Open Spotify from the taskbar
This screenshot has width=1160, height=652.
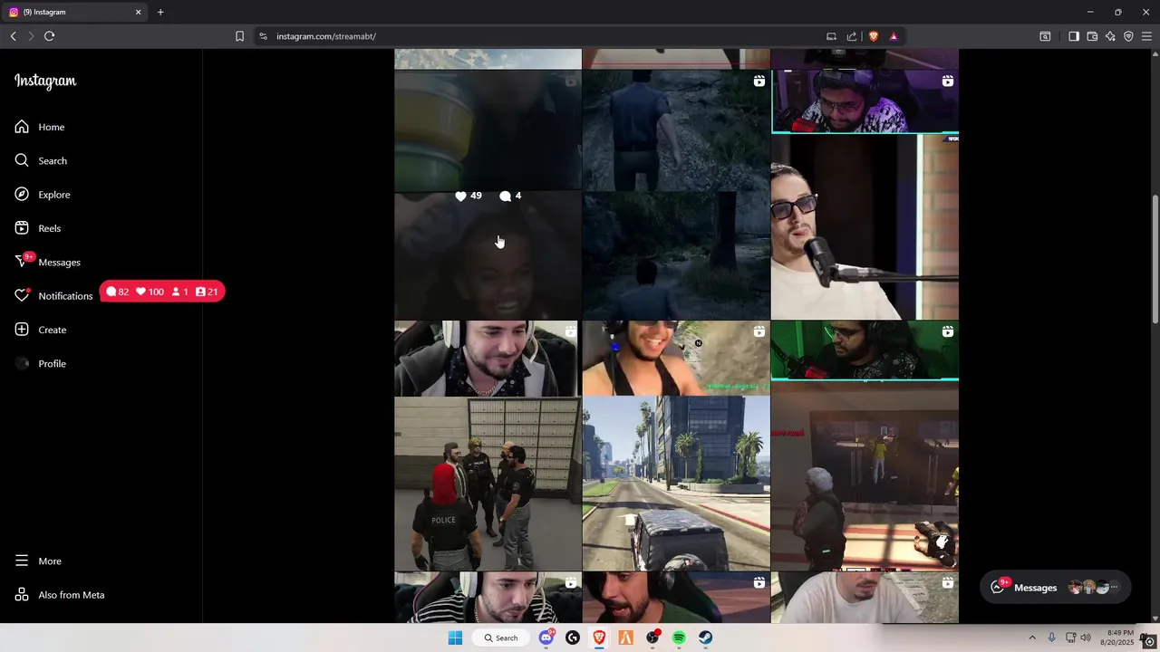point(679,638)
